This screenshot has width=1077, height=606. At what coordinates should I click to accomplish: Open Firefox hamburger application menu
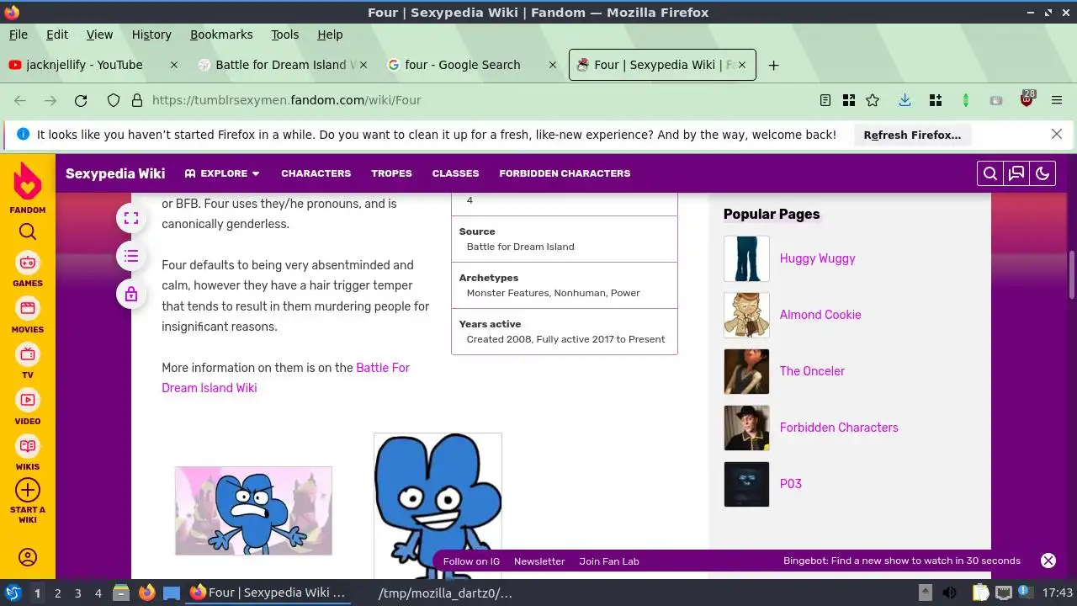pos(1057,100)
